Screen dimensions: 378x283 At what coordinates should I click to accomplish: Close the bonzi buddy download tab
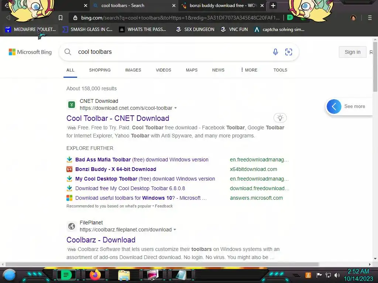tap(262, 6)
